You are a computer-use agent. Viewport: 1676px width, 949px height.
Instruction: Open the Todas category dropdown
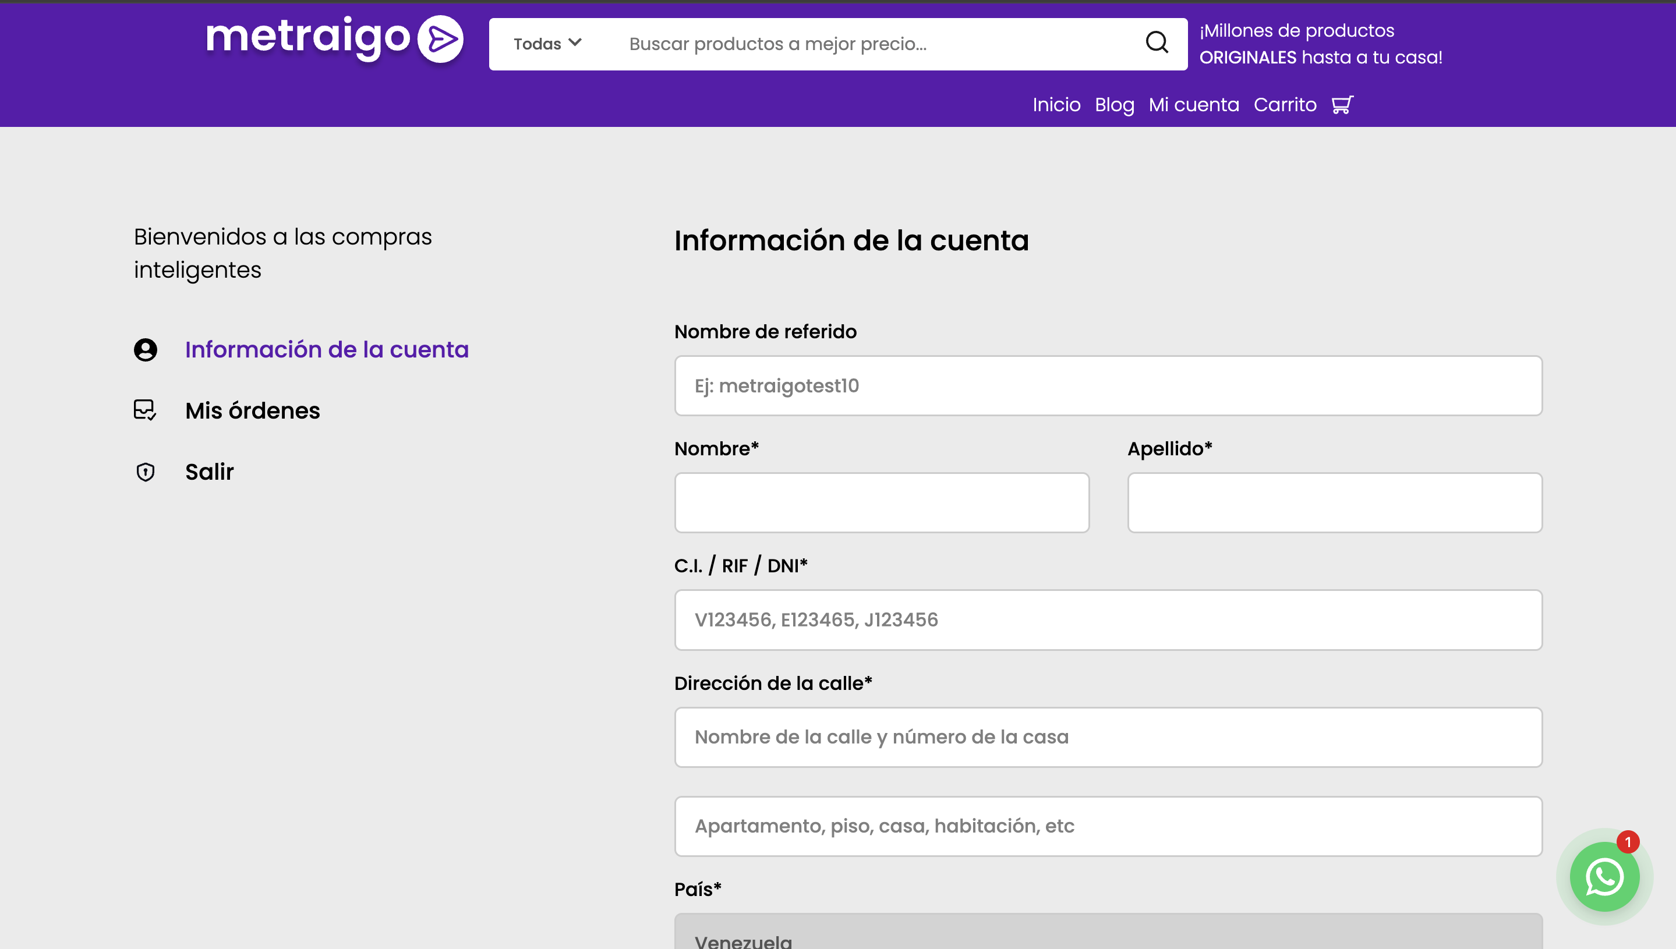coord(547,43)
